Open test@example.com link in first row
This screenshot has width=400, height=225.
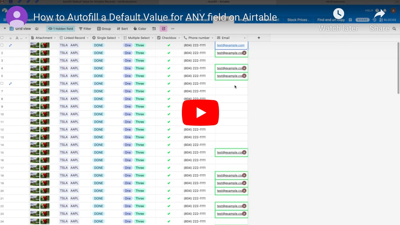coord(231,45)
